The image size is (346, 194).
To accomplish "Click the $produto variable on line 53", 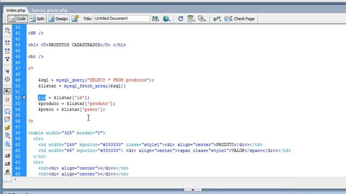I will [49, 103].
